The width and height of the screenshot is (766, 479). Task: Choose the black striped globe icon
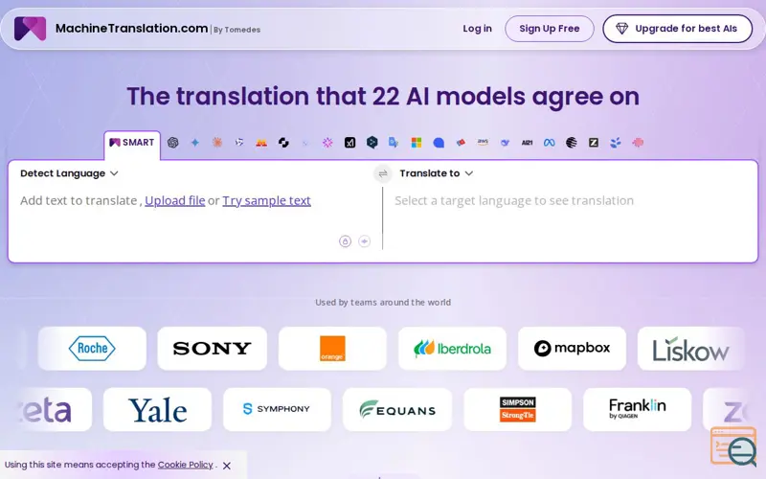pyautogui.click(x=572, y=143)
